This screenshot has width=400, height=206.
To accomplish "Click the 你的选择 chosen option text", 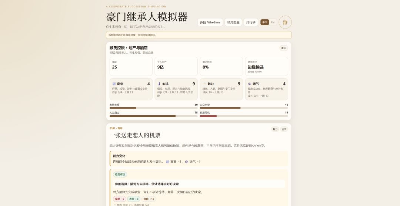I will [147, 184].
